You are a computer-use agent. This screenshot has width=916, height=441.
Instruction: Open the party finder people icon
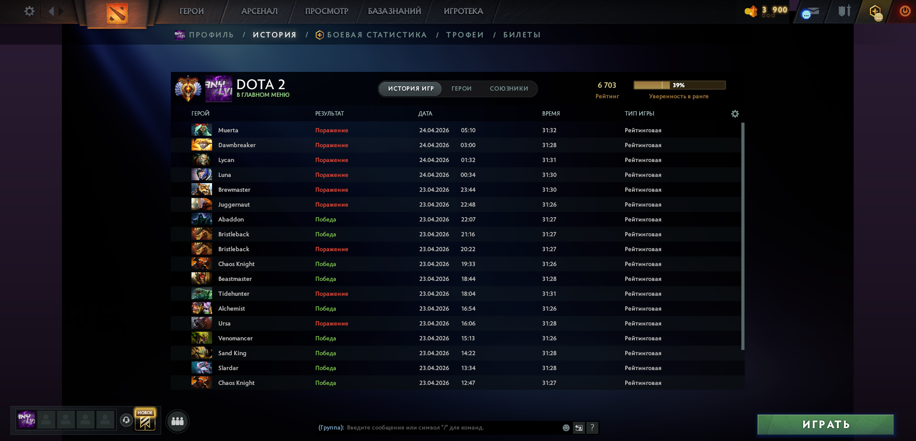tap(178, 421)
